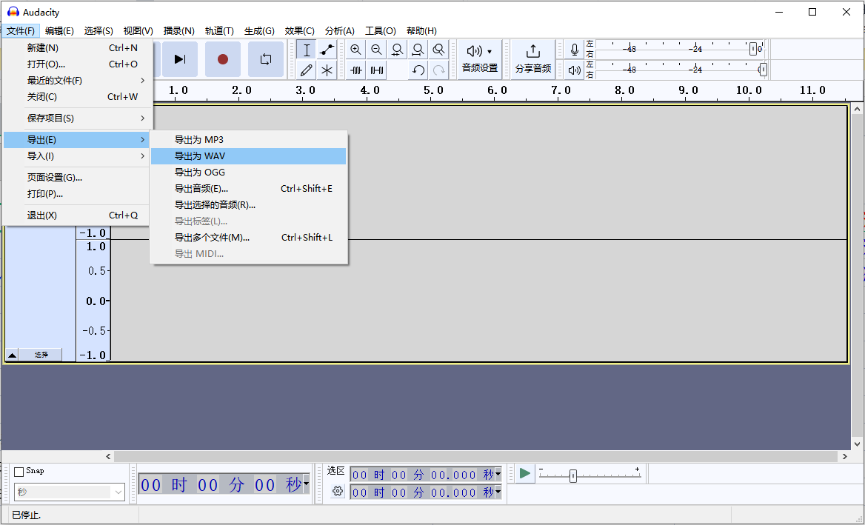
Task: Click the playback speed slider thumb
Action: 573,476
